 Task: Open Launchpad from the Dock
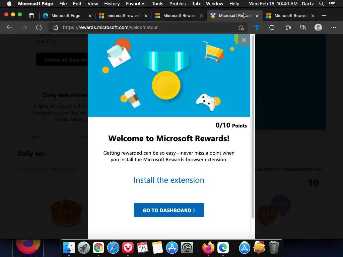(83, 248)
